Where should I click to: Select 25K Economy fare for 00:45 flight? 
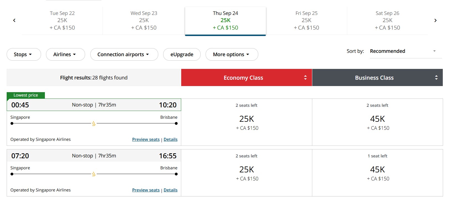click(247, 122)
